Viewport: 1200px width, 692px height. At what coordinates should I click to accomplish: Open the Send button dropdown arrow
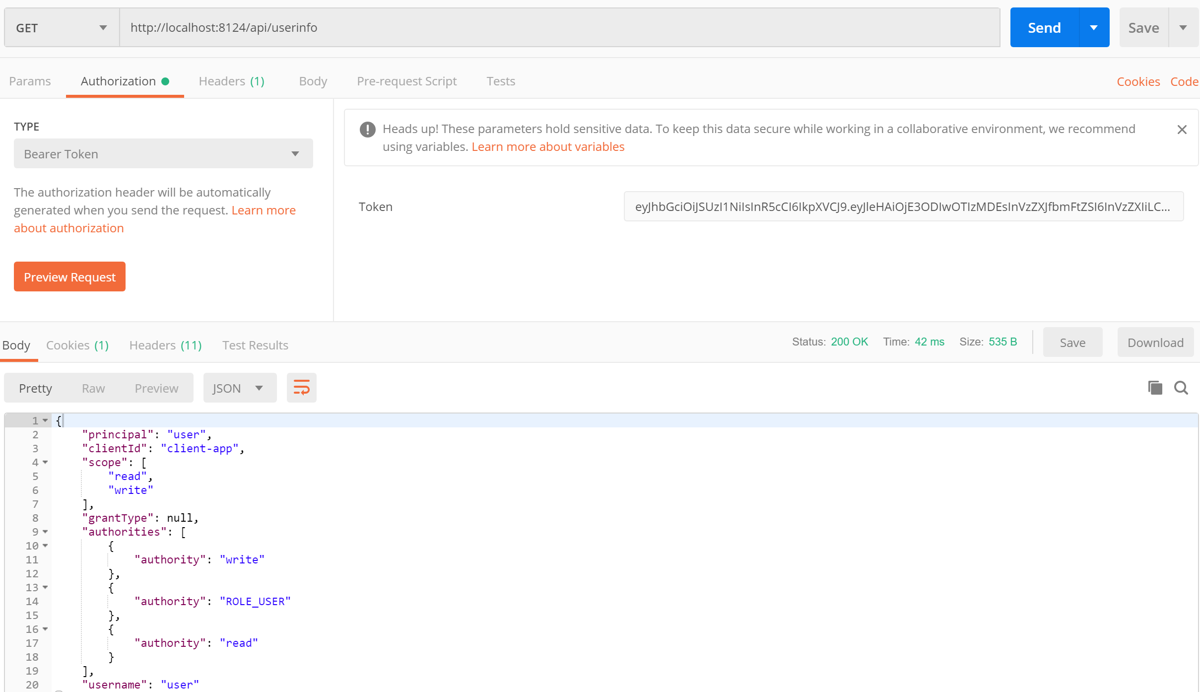coord(1094,28)
